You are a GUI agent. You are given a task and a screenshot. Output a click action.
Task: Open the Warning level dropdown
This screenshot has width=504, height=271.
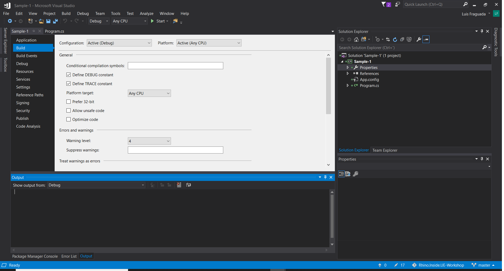point(149,141)
